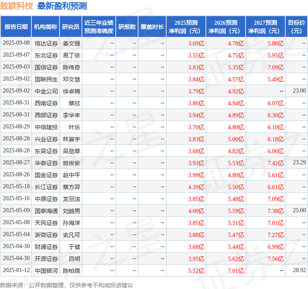This screenshot has width=308, height=289.
Task: Click the 最新盈利预测 heading
Action: tap(62, 6)
